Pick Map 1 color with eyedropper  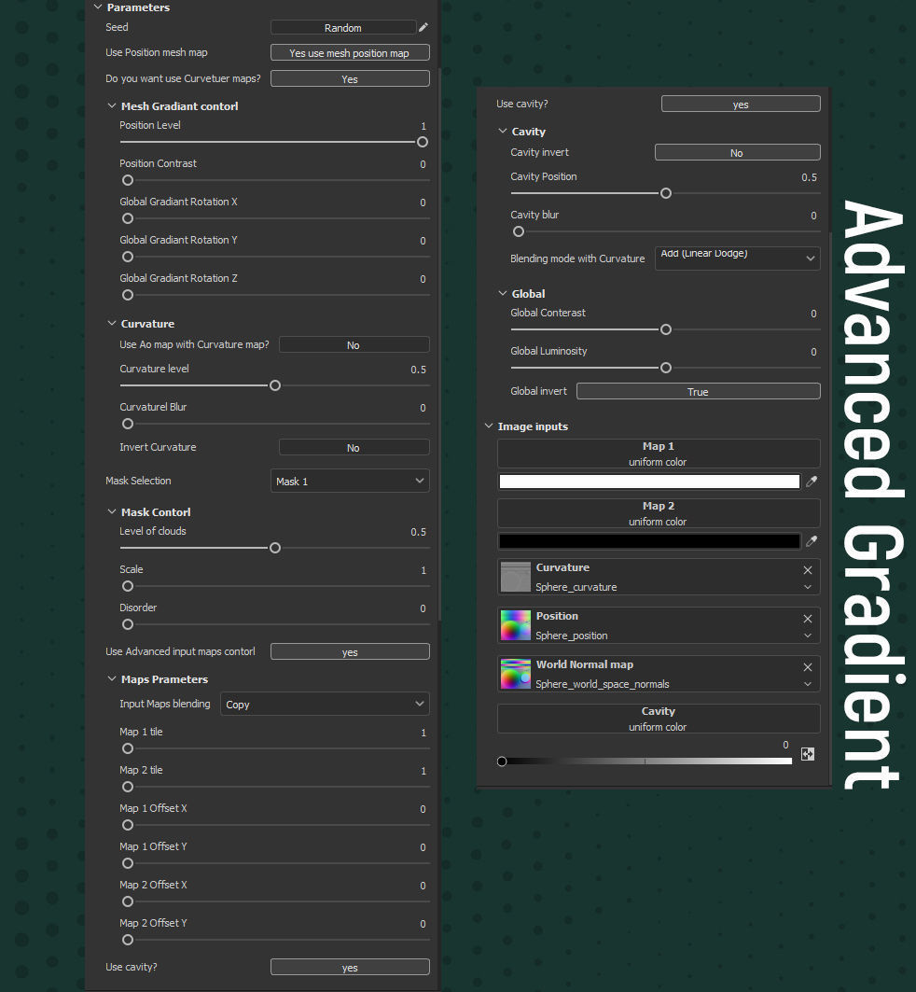click(x=812, y=482)
